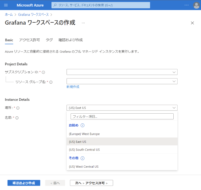Switch to the タグ tab
This screenshot has width=201, height=190.
point(49,40)
